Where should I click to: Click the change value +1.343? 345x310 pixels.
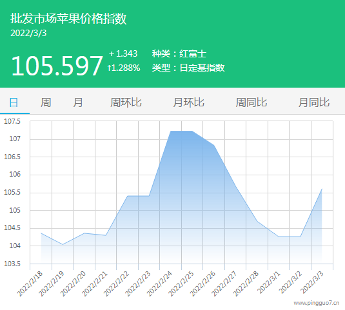pos(123,53)
